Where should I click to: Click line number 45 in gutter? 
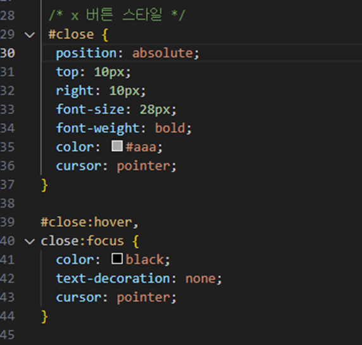pyautogui.click(x=8, y=335)
